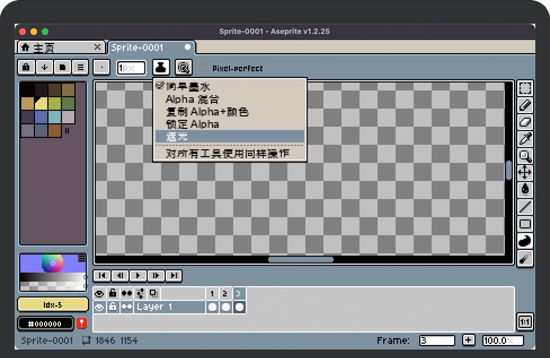Switch to the 主页 home tab
Image resolution: width=550 pixels, height=358 pixels.
[60, 47]
